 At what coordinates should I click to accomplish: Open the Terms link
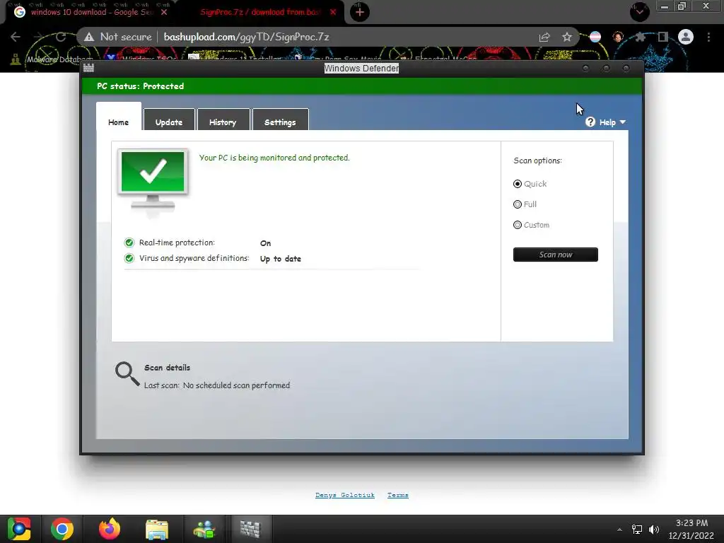[398, 495]
